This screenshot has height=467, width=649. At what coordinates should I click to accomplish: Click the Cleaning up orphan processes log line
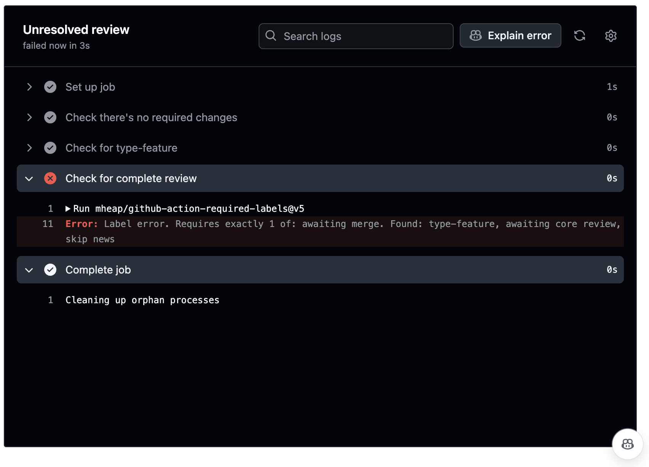(x=142, y=300)
